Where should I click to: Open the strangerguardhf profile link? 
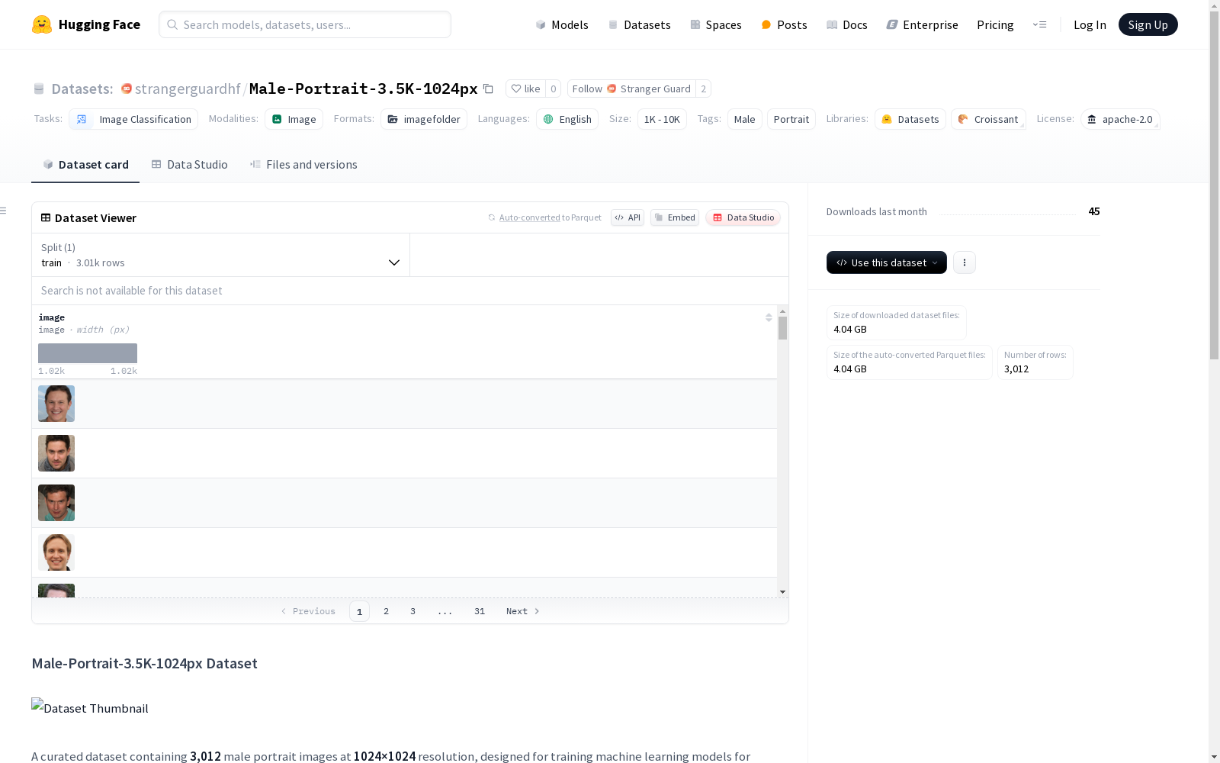(x=188, y=89)
